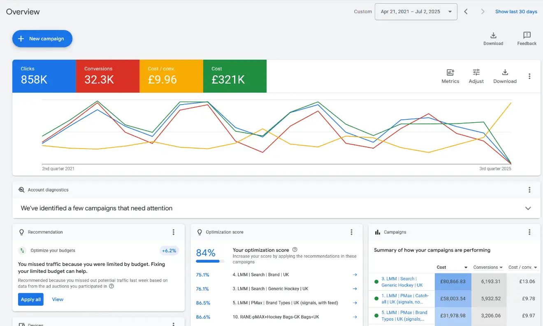Open the Adjust sliders icon
This screenshot has width=543, height=326.
tap(476, 73)
